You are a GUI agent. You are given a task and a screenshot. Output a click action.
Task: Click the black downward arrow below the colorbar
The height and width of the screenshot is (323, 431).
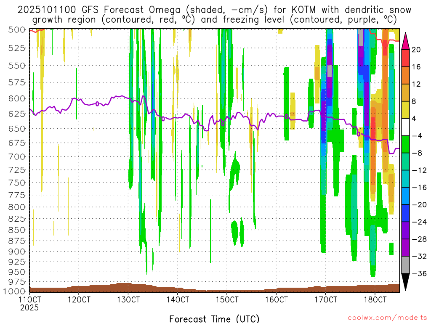[x=405, y=282]
